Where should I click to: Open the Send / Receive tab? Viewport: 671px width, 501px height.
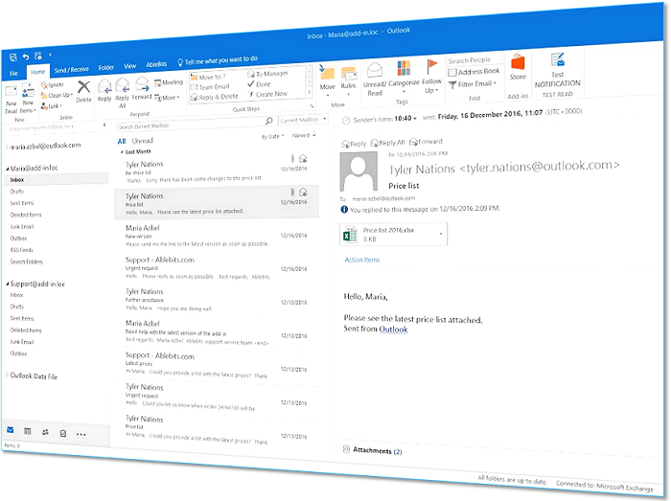tap(72, 70)
